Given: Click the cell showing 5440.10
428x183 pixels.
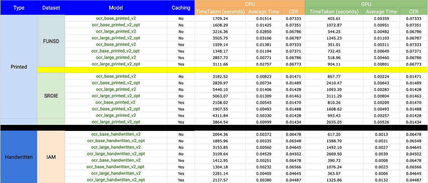Looking at the screenshot, I should (220, 89).
